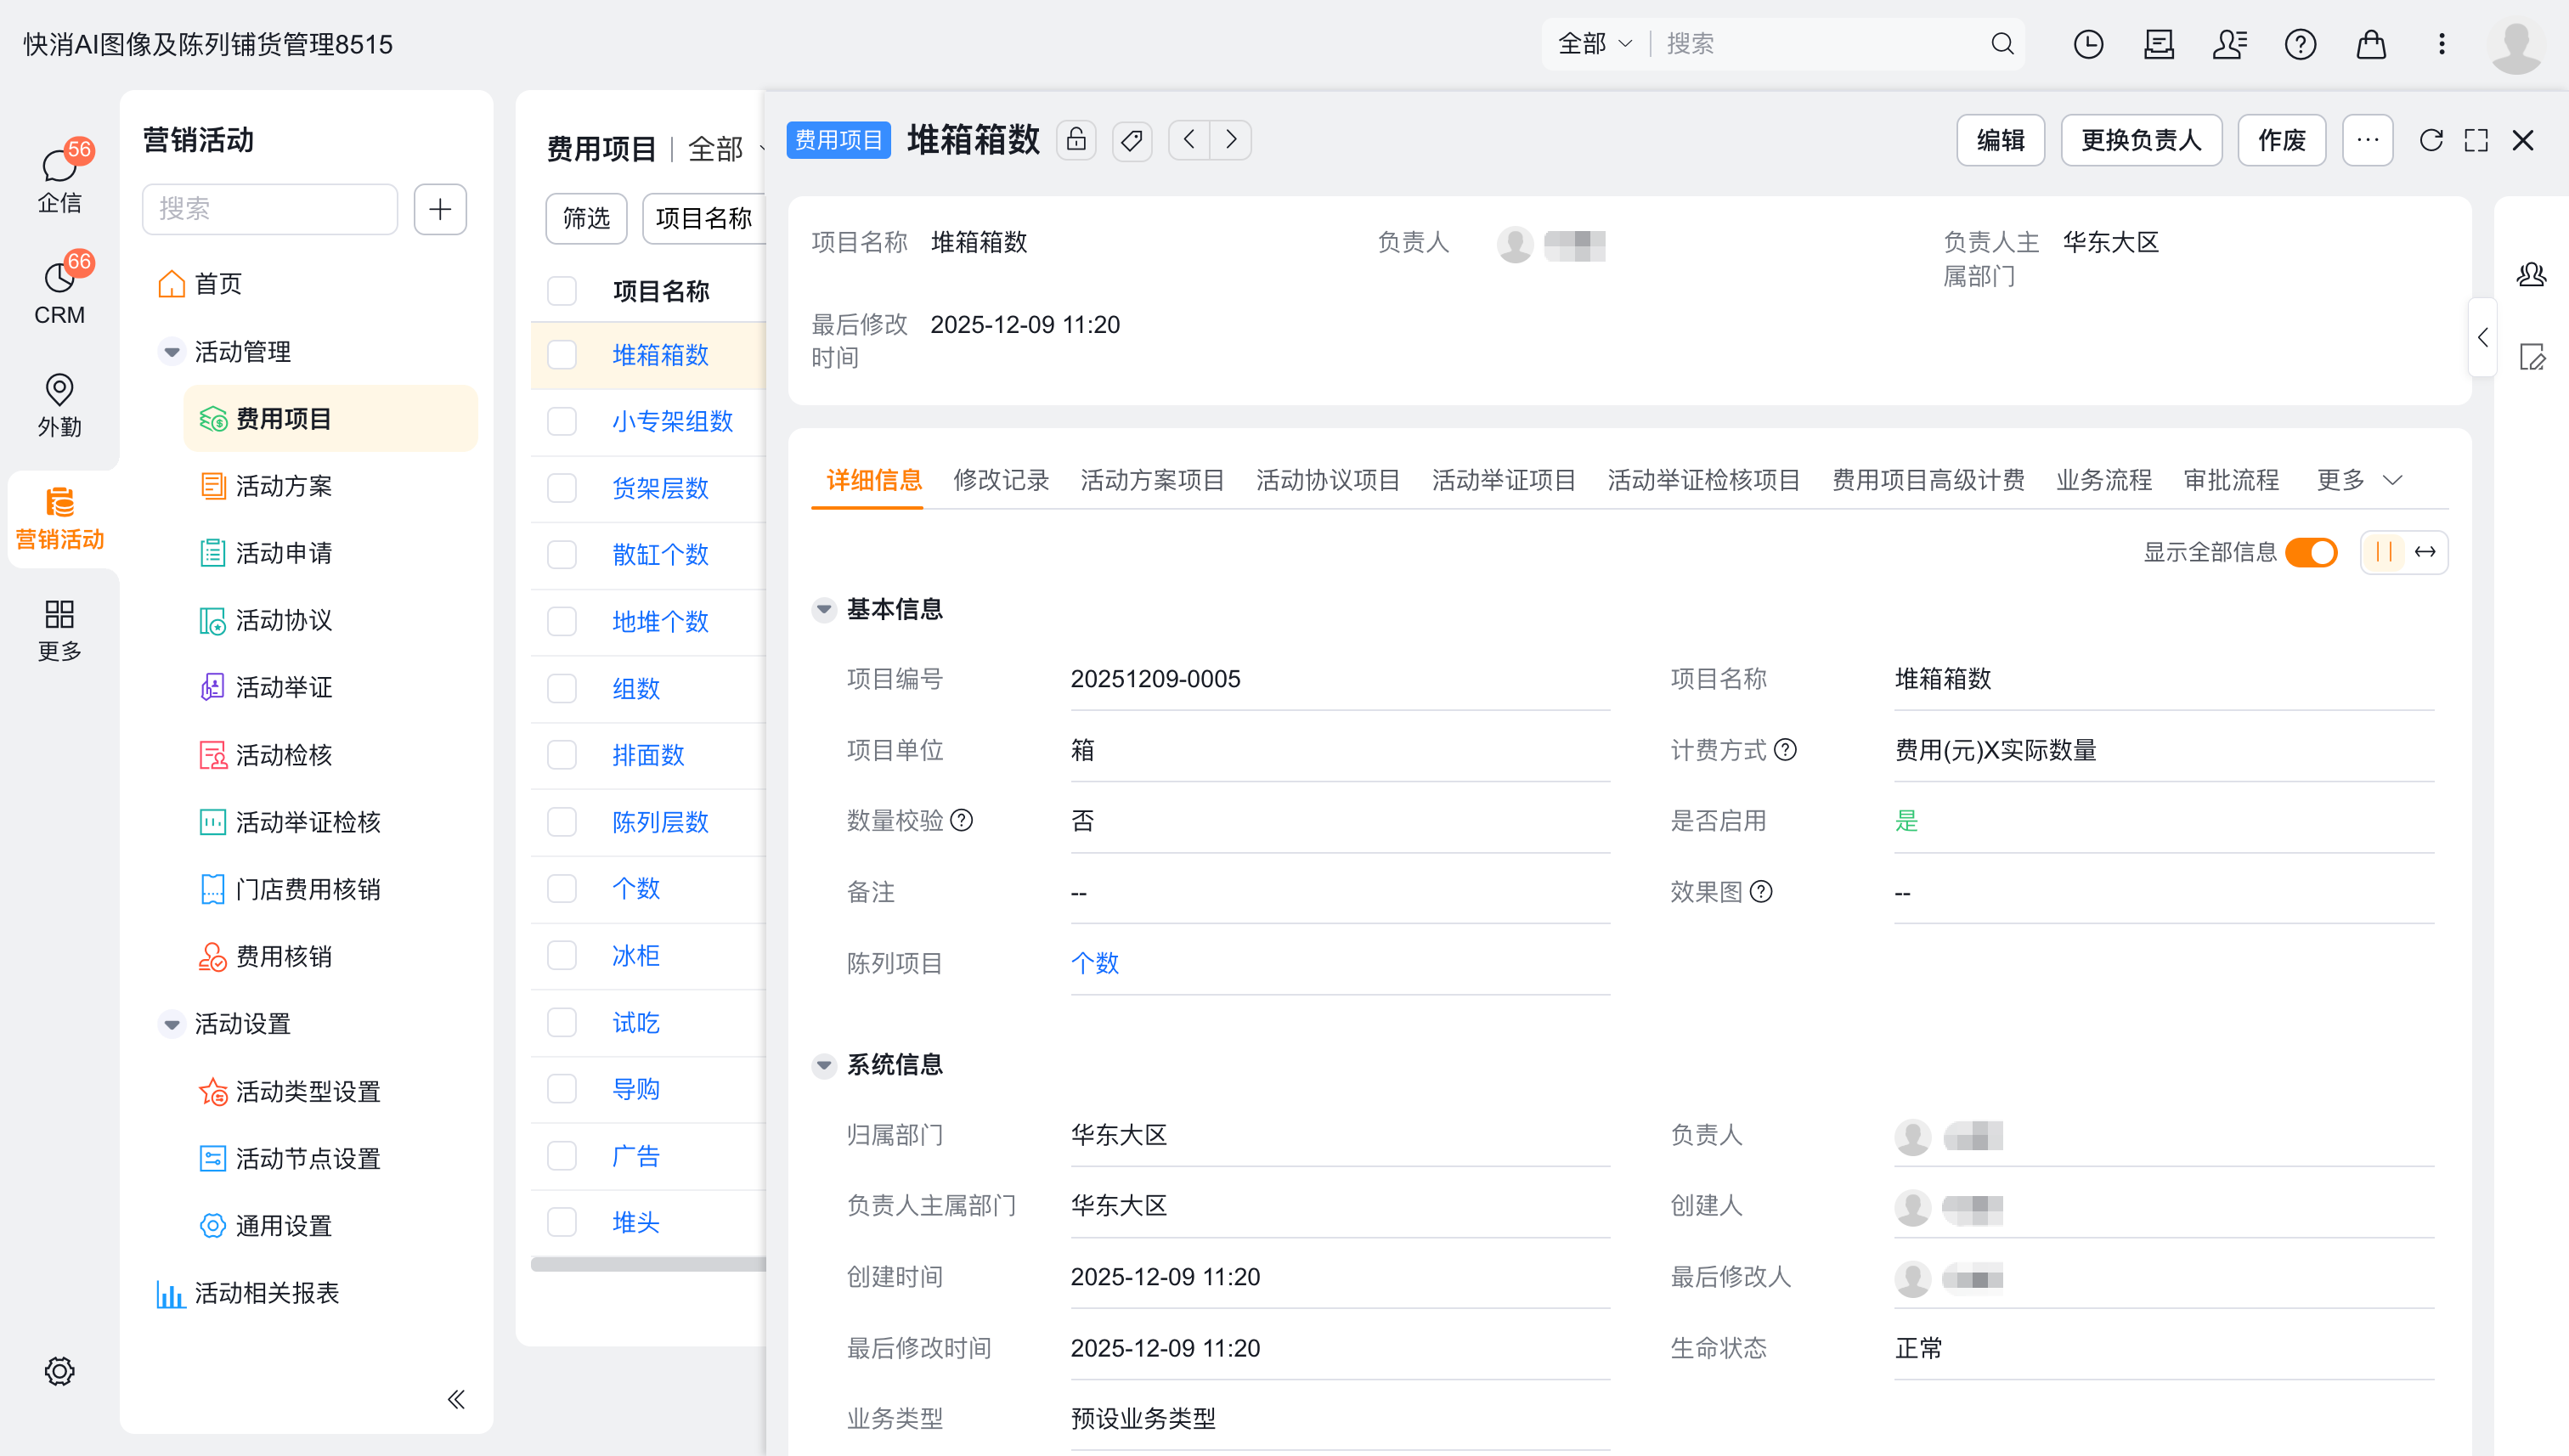The image size is (2569, 1456).
Task: Open settings gear in left rail
Action: 59,1371
